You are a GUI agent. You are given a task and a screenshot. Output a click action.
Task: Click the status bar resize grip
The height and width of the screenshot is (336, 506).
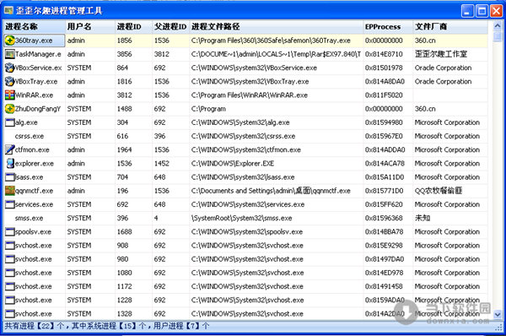tap(498, 328)
